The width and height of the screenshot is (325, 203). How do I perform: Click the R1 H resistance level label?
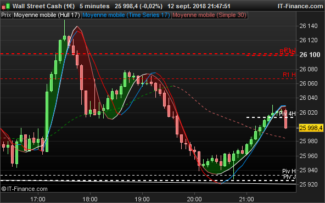(x=289, y=75)
